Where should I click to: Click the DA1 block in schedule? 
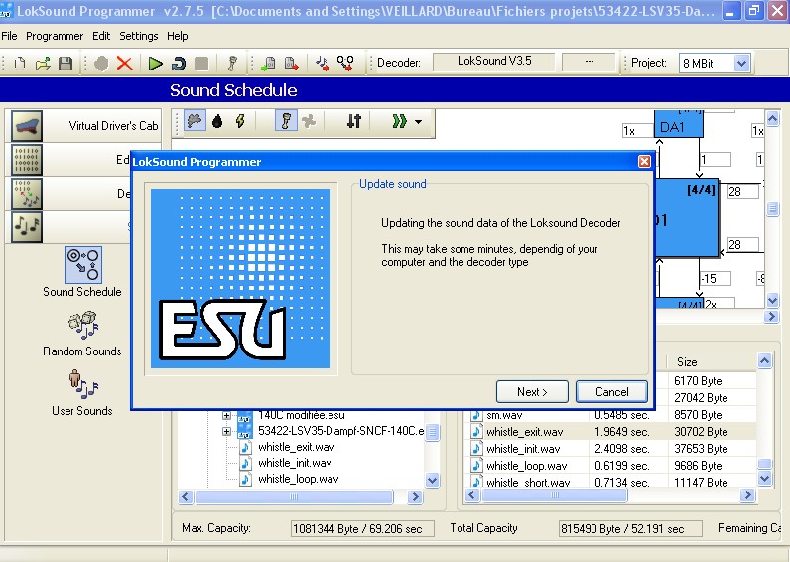pos(678,124)
